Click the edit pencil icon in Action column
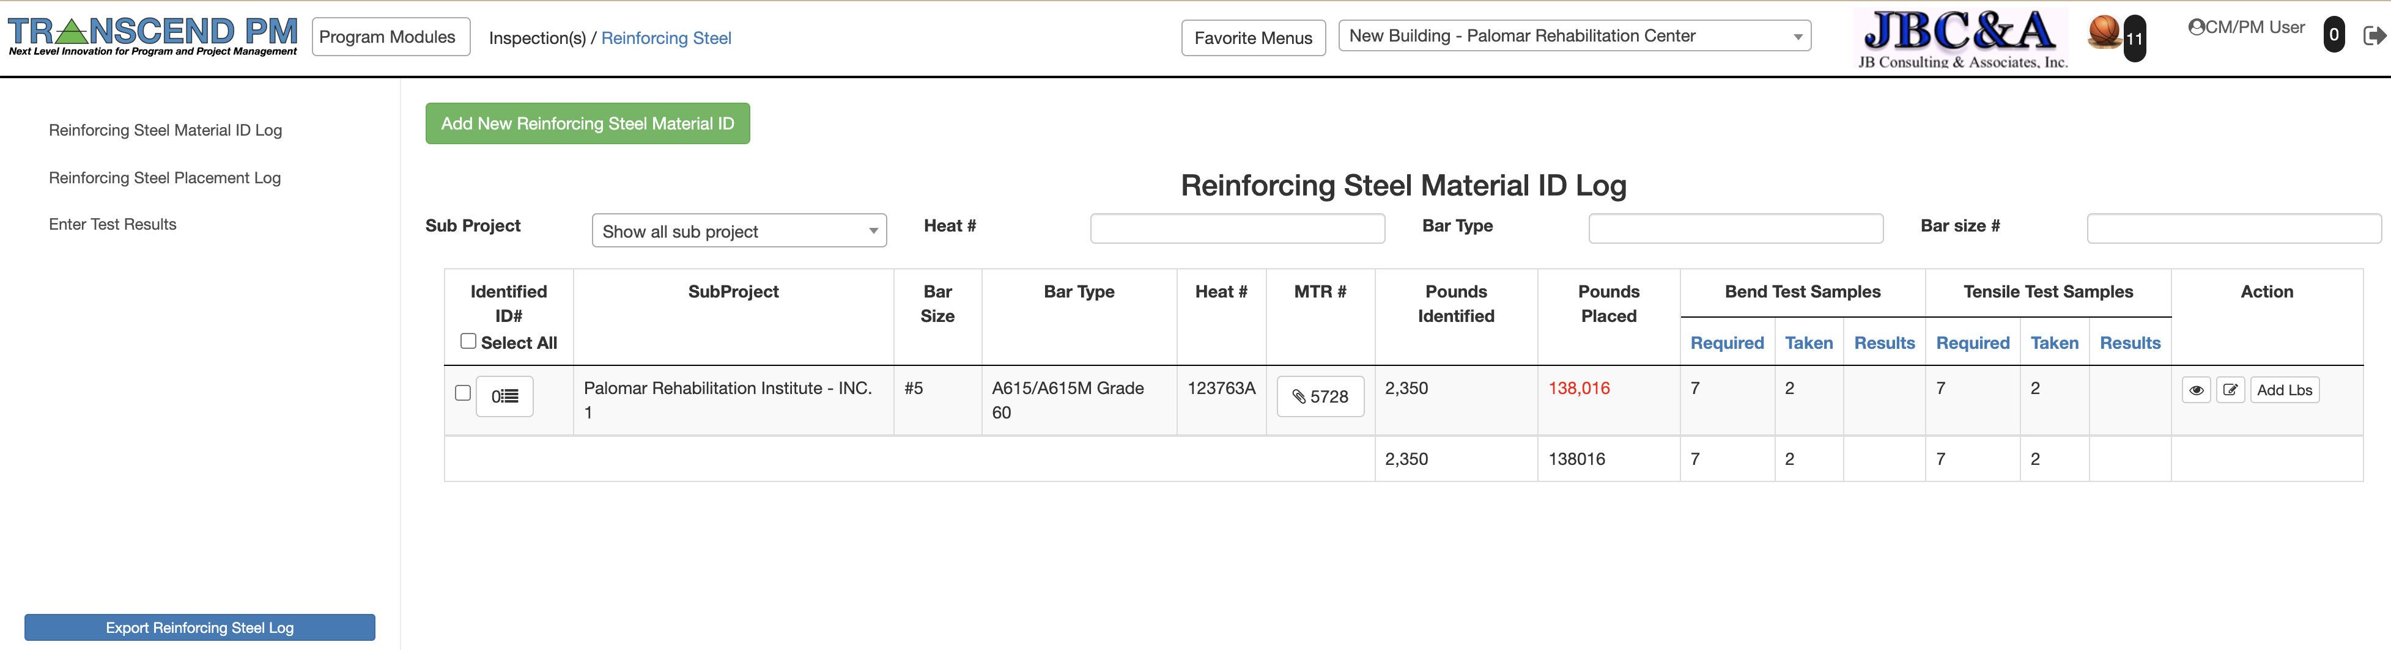Screen dimensions: 2391x650 (2230, 390)
